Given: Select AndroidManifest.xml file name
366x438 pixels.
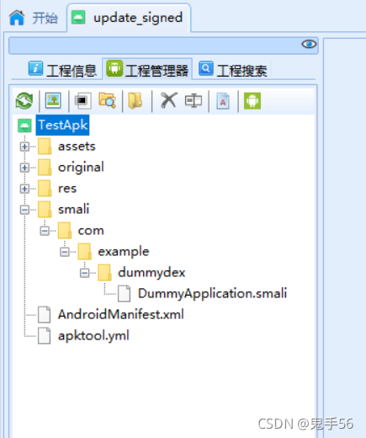Looking at the screenshot, I should point(121,314).
